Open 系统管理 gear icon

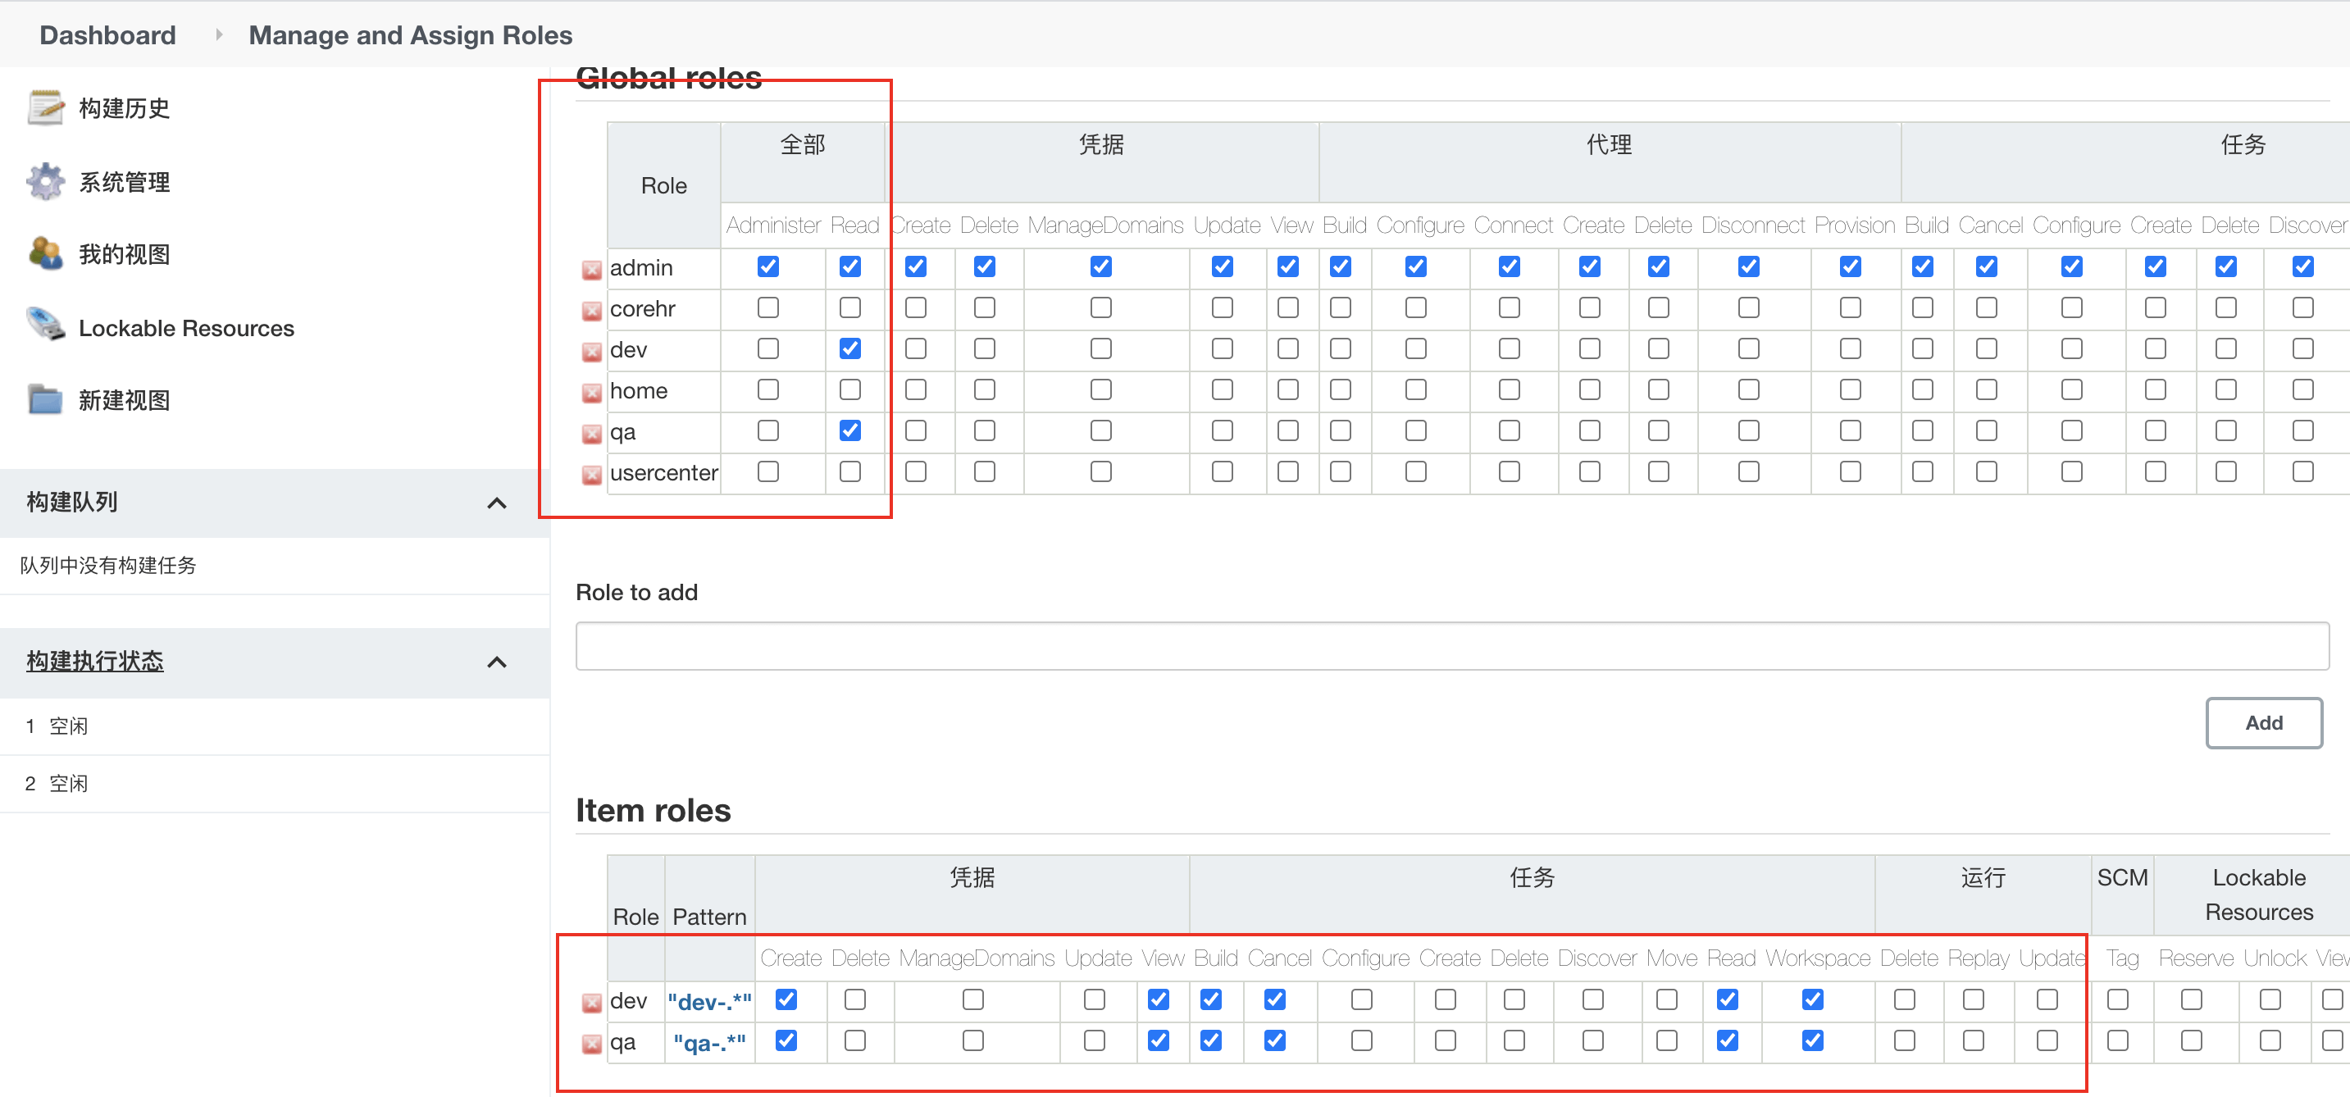46,181
